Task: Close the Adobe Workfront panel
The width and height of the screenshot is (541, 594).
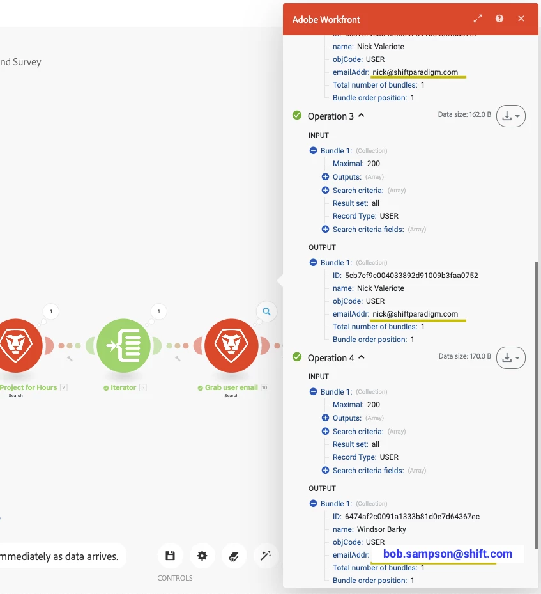Action: (521, 19)
